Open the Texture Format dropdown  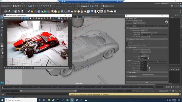pyautogui.click(x=145, y=37)
